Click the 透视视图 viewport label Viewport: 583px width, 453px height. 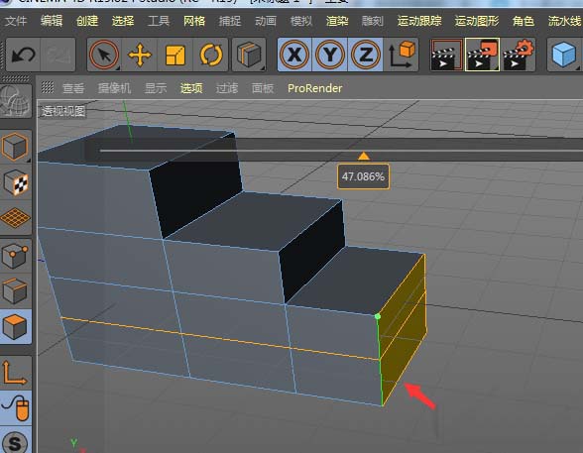pos(63,111)
